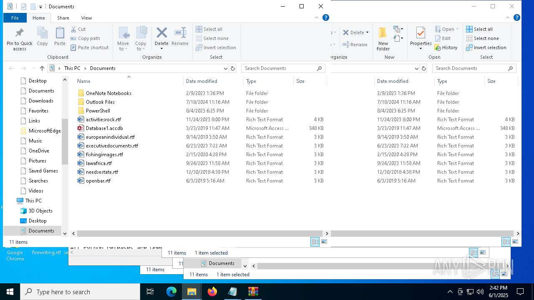The image size is (534, 300).
Task: Click Copy path in front window ribbon
Action: (x=86, y=38)
